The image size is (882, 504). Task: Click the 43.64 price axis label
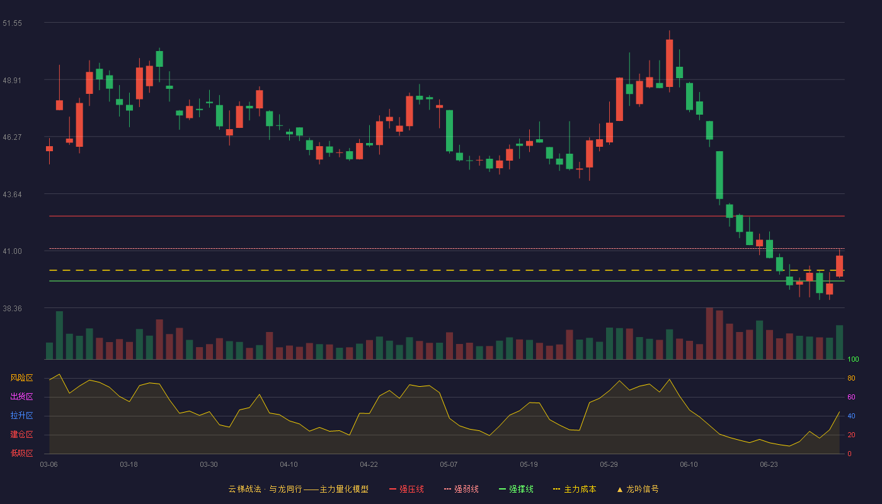pyautogui.click(x=13, y=195)
